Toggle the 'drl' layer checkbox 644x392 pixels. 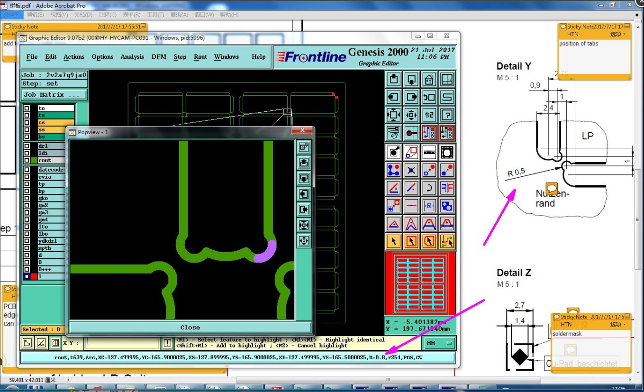point(27,146)
